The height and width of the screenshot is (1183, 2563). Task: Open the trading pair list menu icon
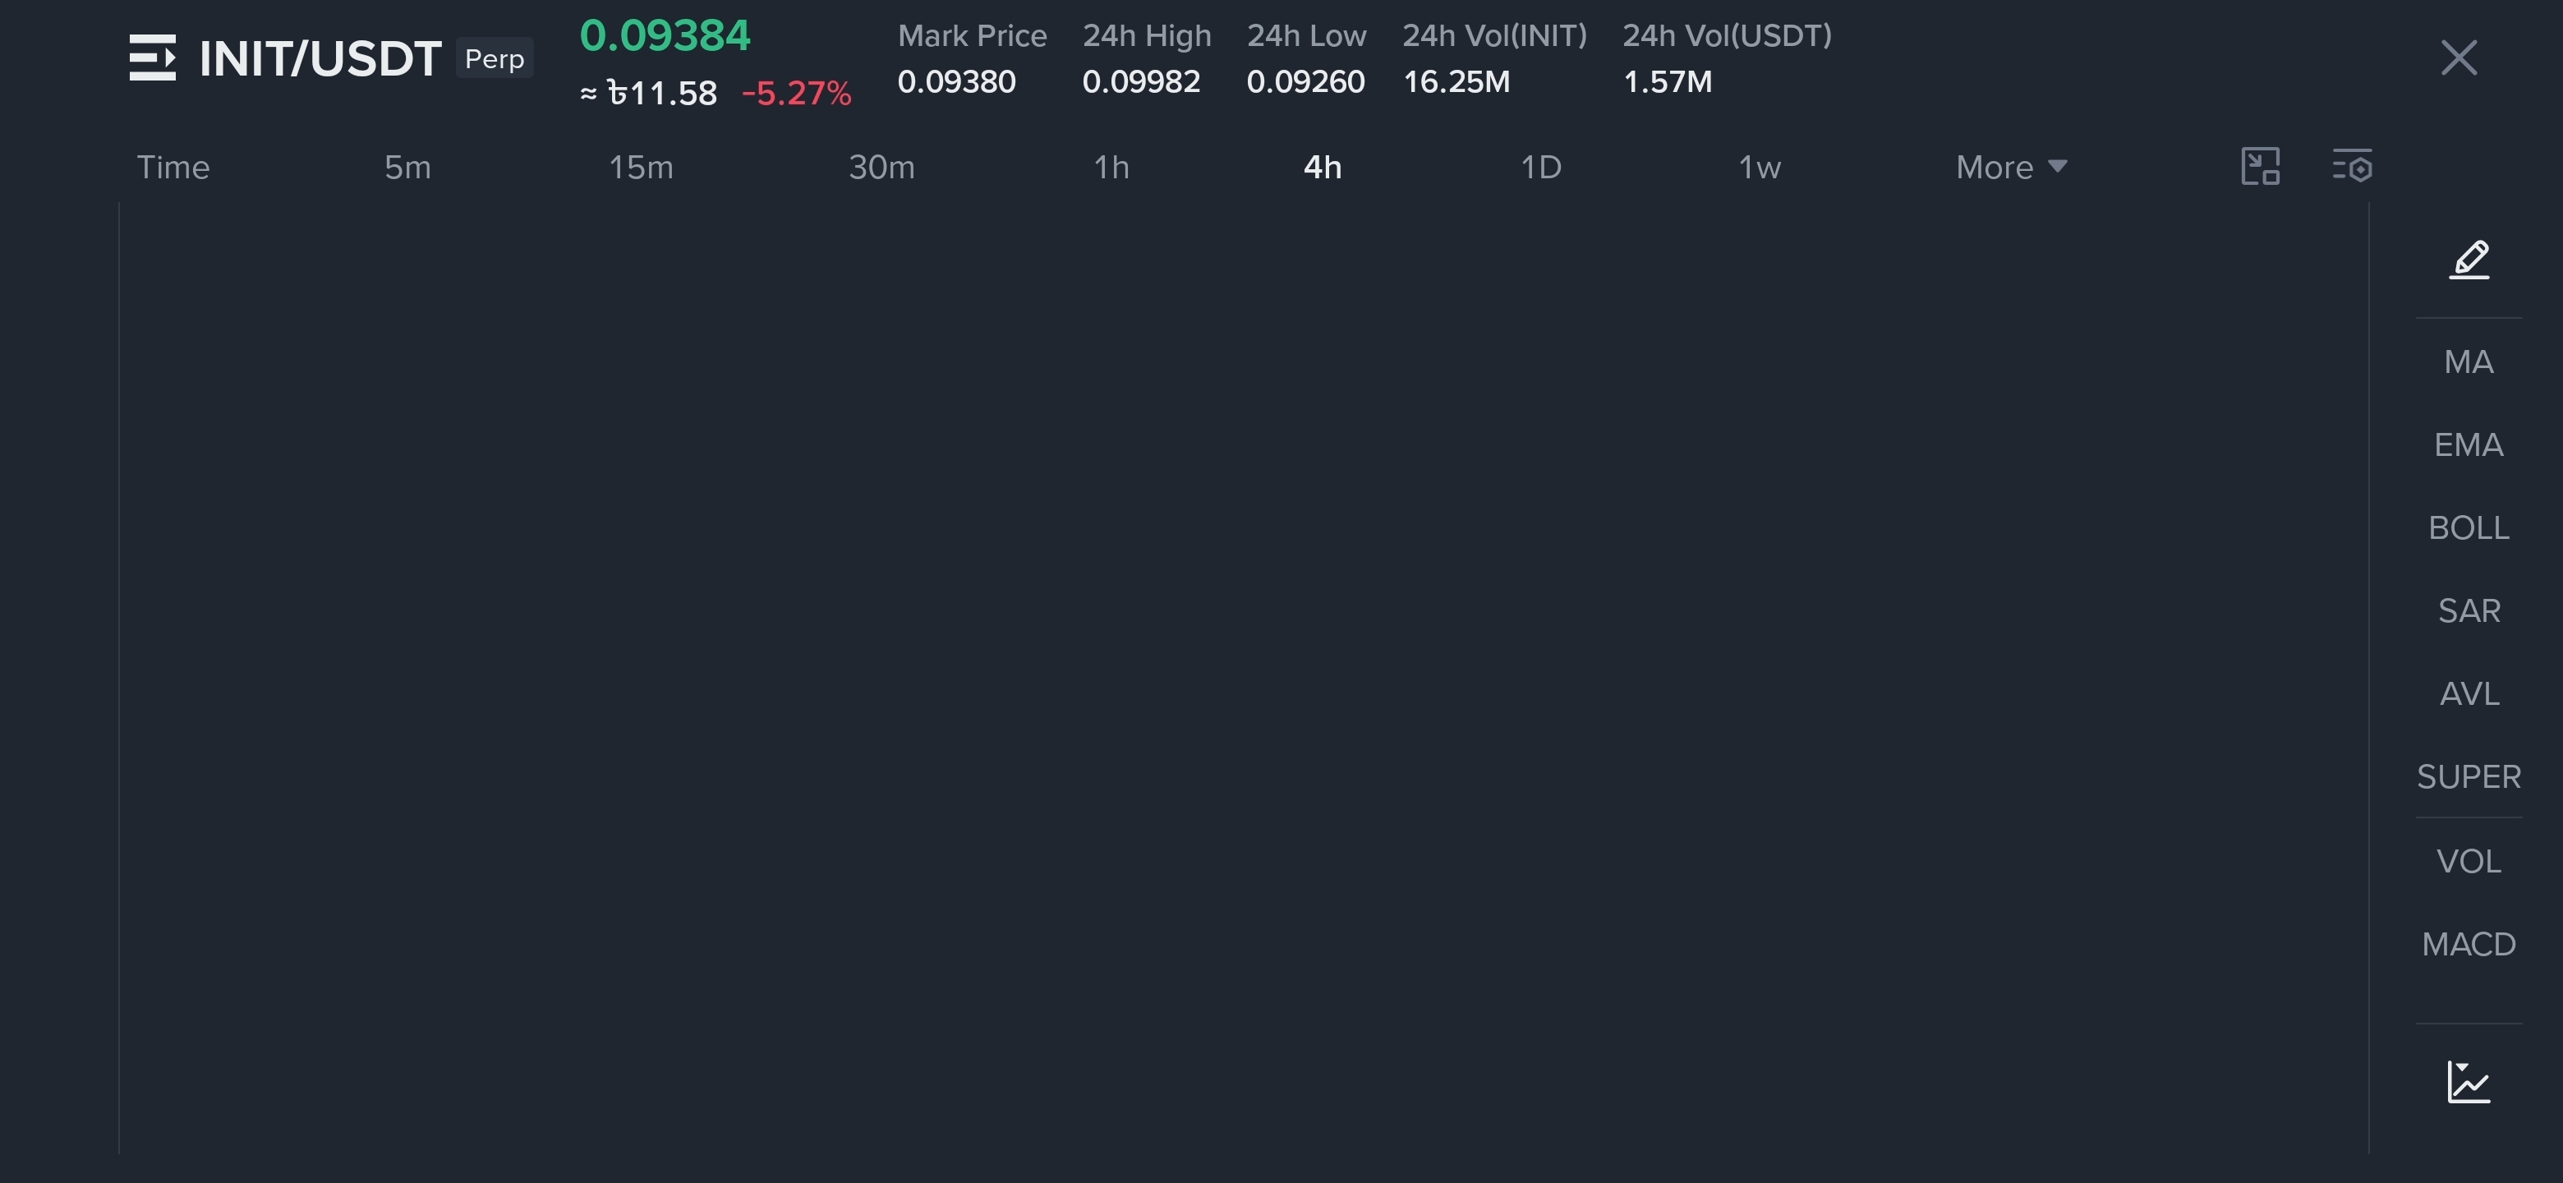[152, 58]
